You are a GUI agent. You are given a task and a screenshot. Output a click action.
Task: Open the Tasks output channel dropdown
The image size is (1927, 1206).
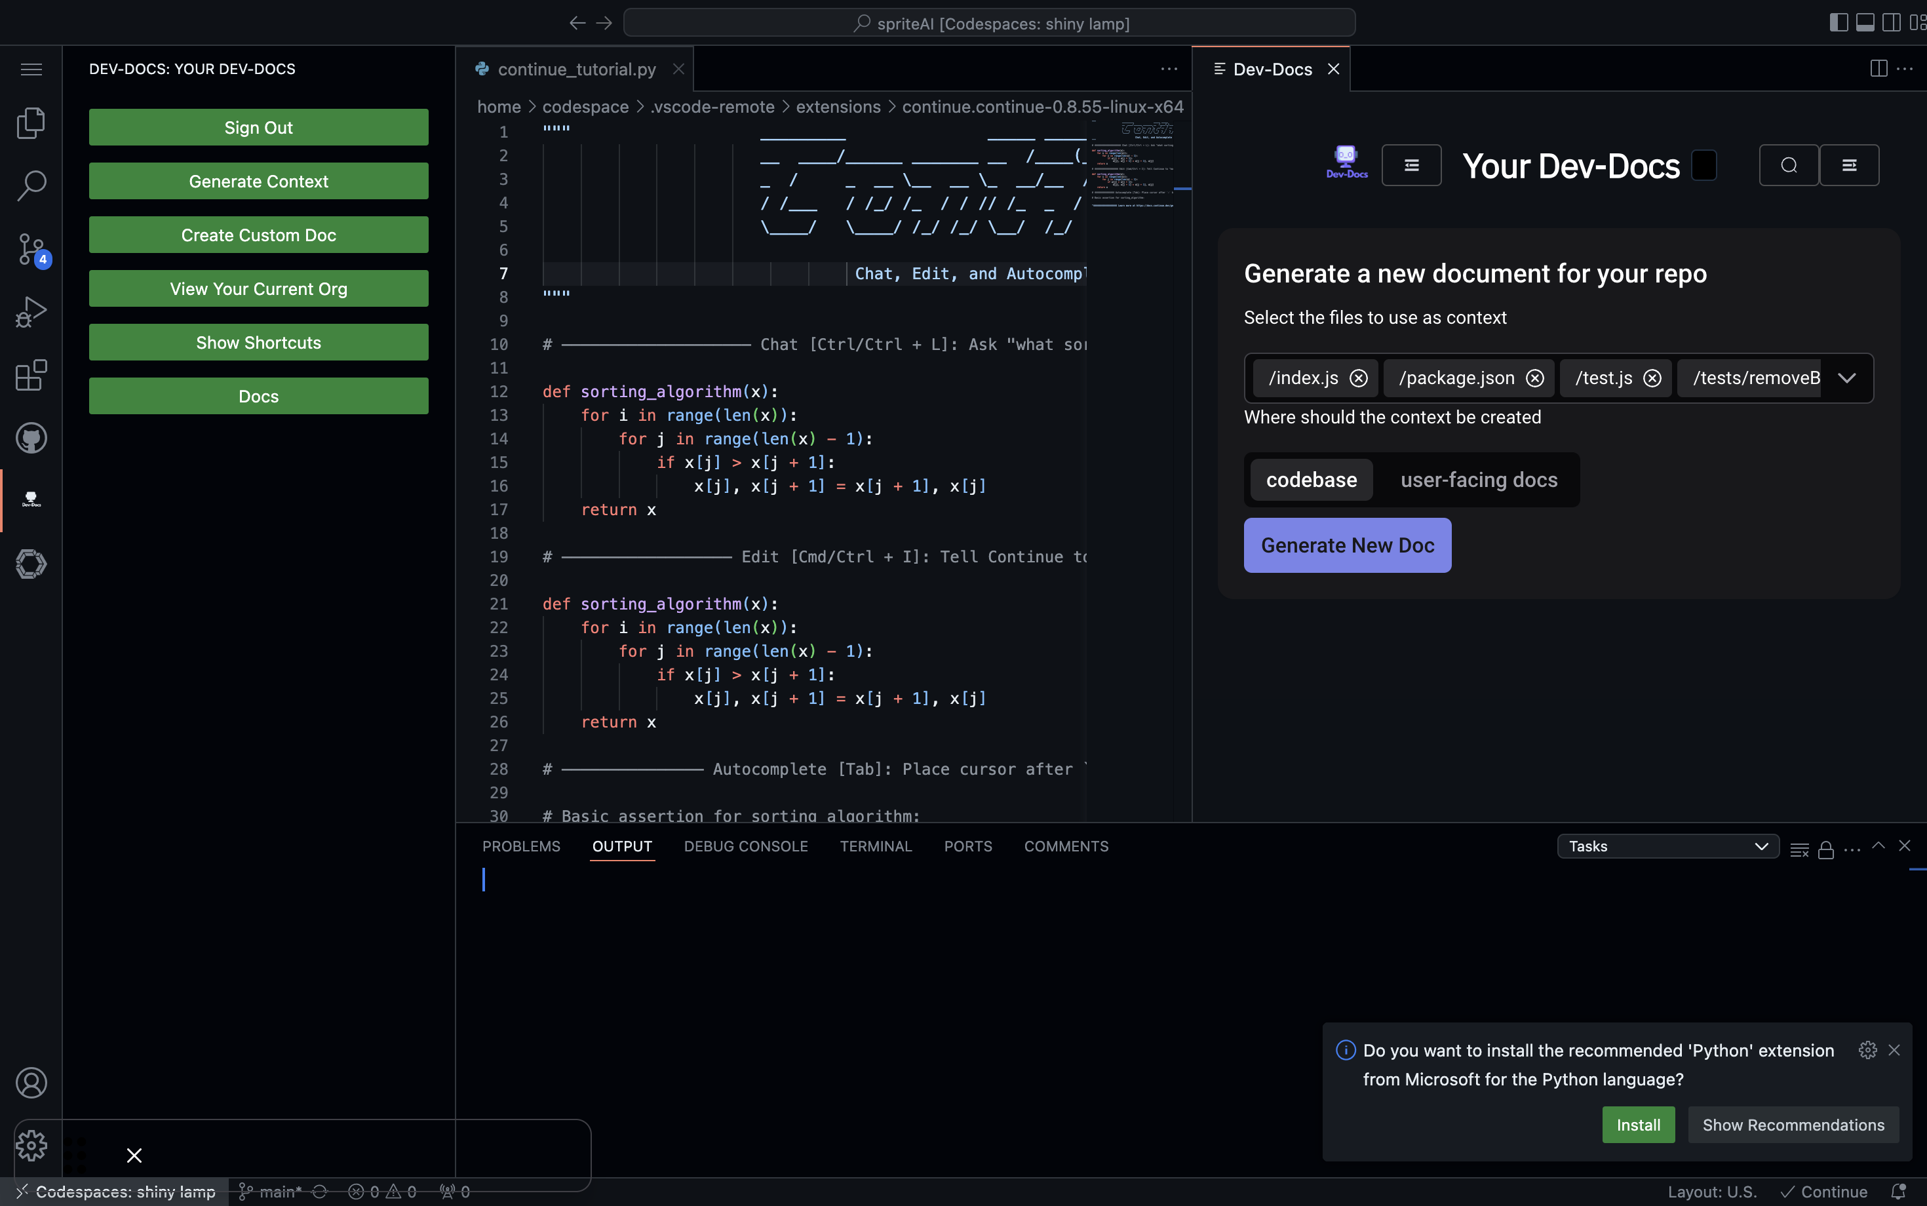pyautogui.click(x=1667, y=846)
